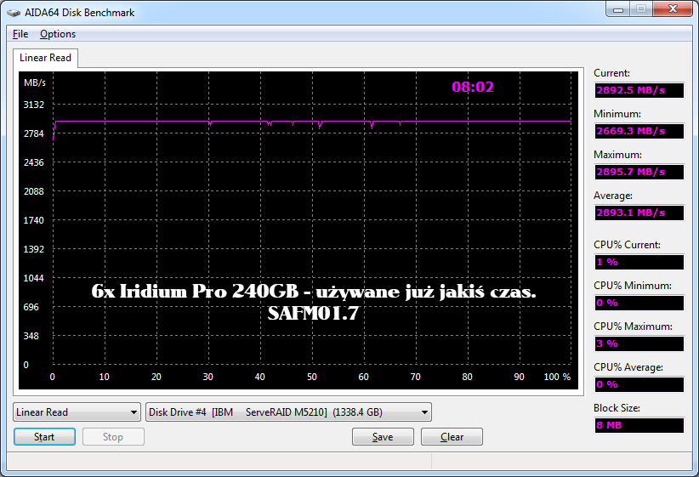This screenshot has height=477, width=699.
Task: Click the 08:02 timer on the graph
Action: tap(473, 87)
